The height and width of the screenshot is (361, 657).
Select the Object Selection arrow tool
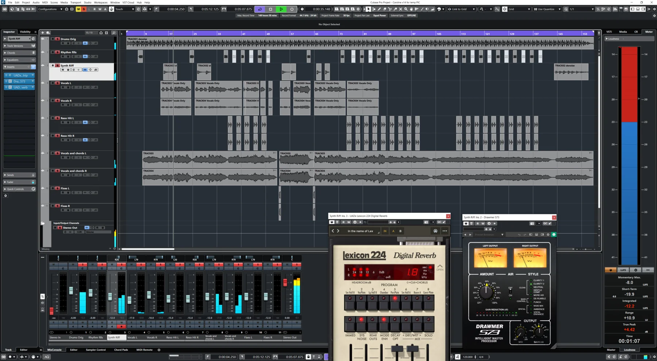click(x=368, y=9)
